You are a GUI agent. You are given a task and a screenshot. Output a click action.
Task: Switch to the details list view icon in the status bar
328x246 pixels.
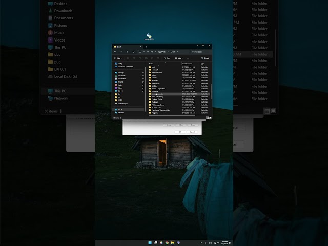(x=208, y=118)
